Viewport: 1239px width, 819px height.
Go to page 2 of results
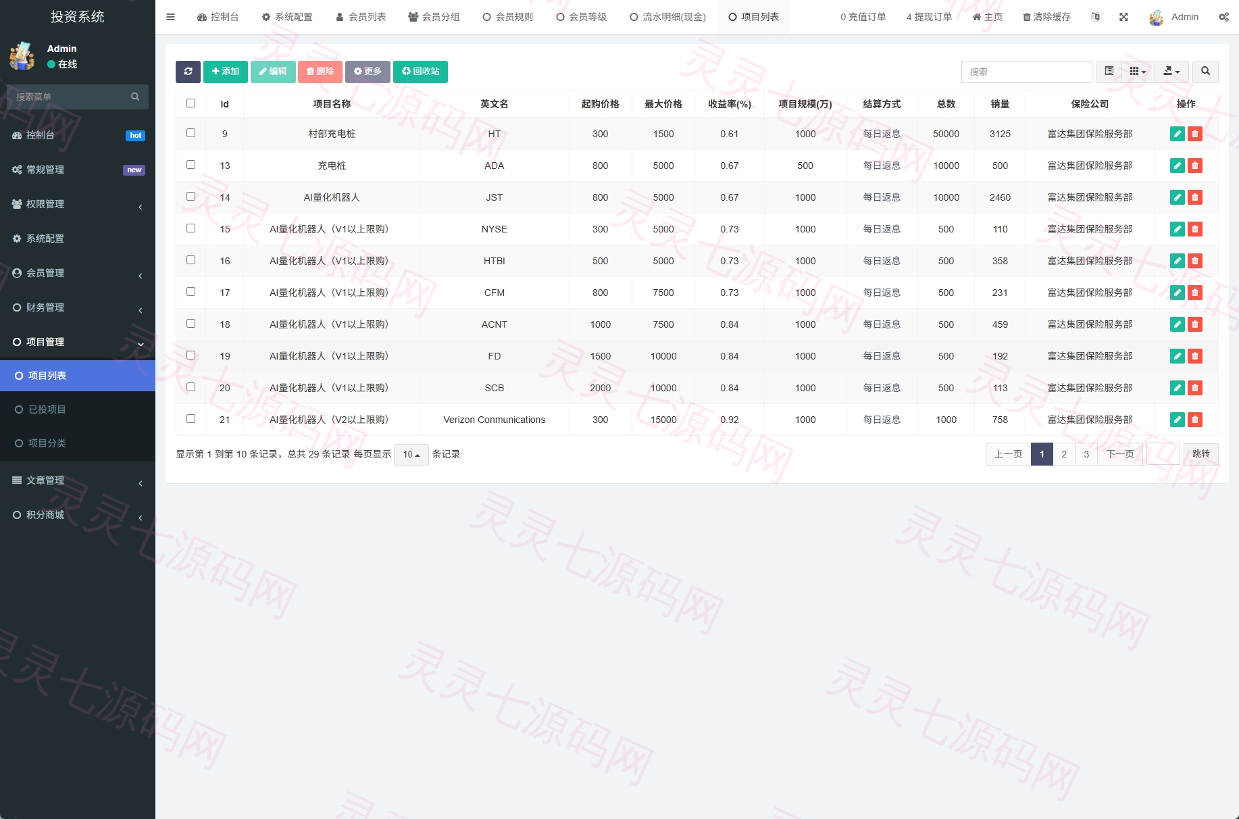tap(1064, 454)
